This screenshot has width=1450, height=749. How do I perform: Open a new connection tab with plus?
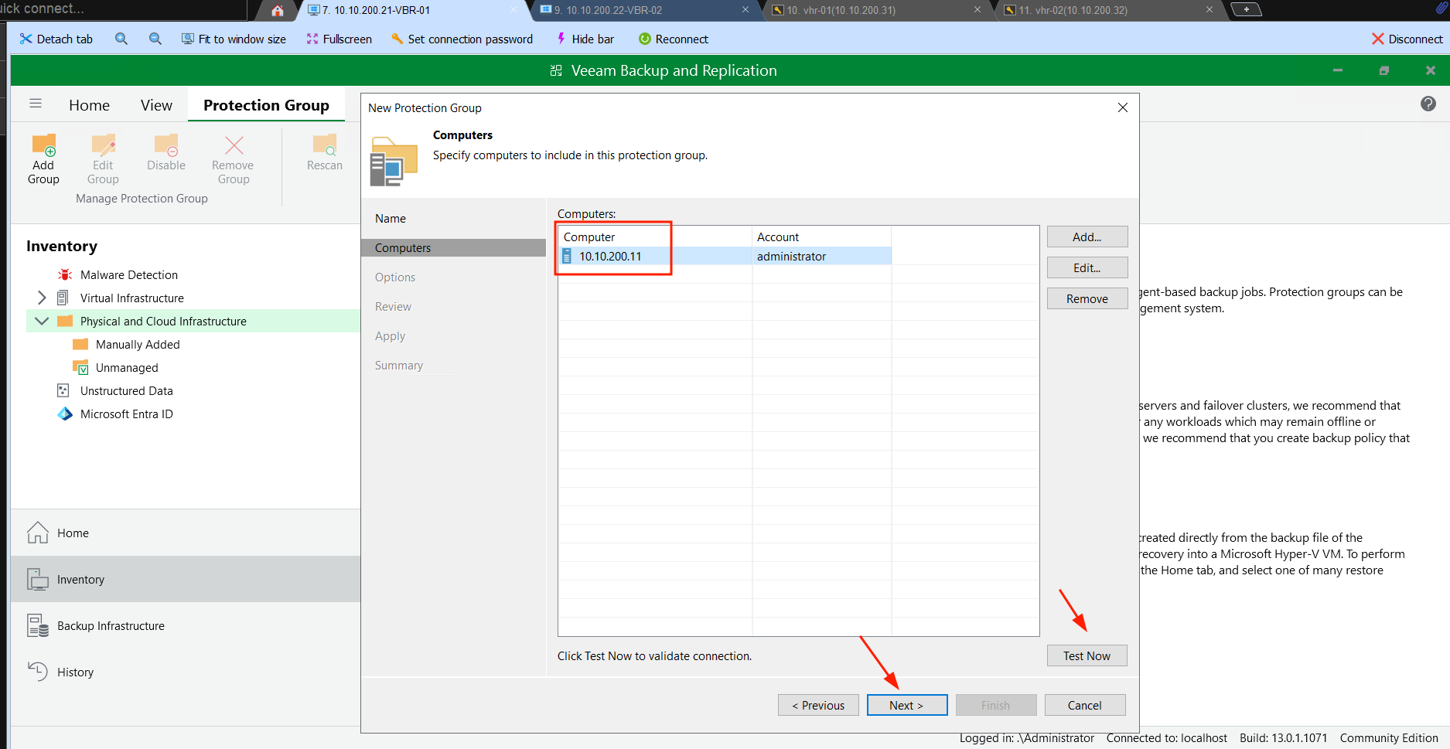tap(1246, 9)
